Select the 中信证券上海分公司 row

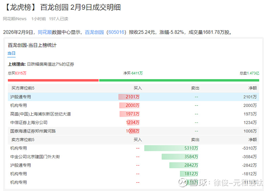[x=133, y=122]
